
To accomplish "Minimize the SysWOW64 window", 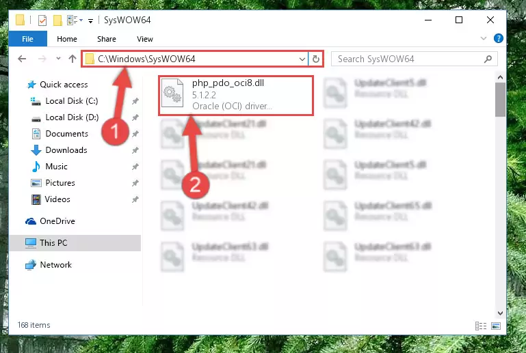I will (x=428, y=20).
